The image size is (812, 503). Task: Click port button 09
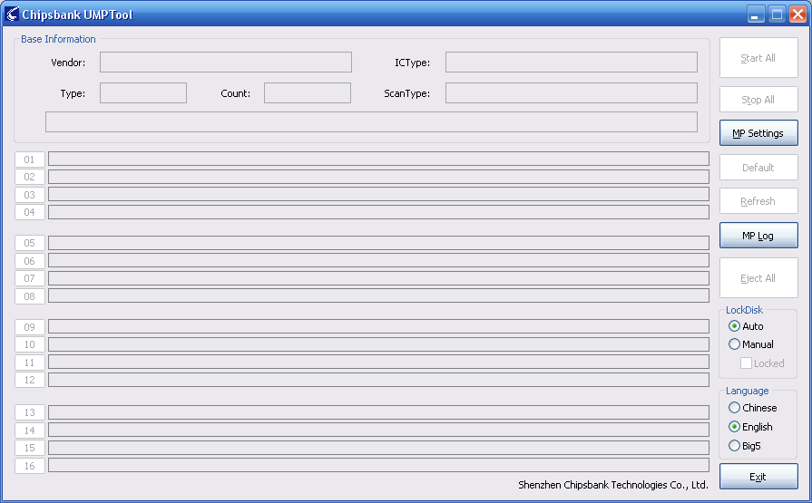(x=30, y=327)
